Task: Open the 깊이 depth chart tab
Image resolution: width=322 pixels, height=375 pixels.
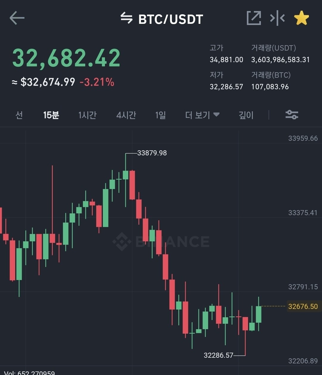Action: point(246,115)
